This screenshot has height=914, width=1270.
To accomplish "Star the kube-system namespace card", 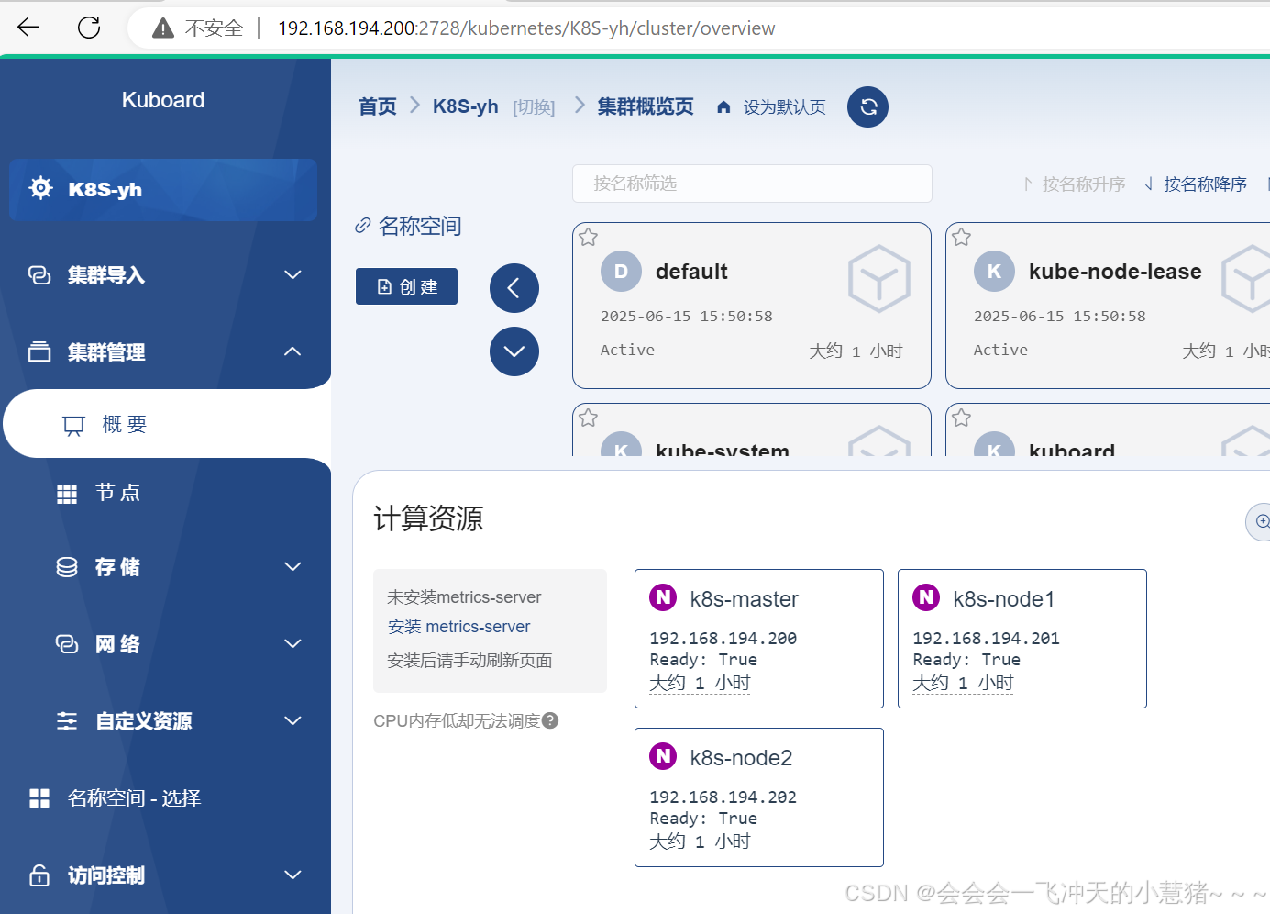I will pyautogui.click(x=589, y=418).
